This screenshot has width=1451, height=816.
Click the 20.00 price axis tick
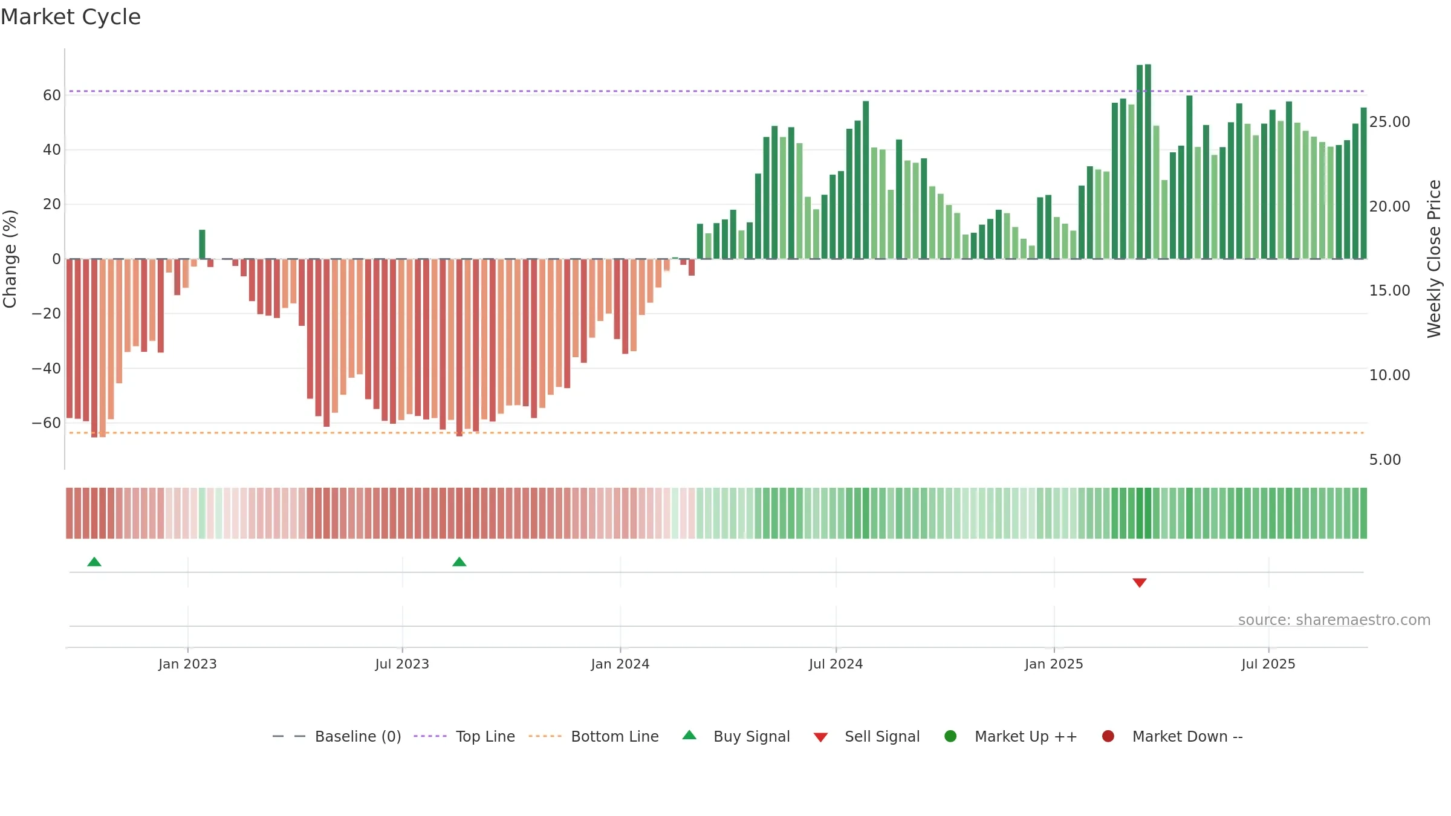click(x=1390, y=207)
